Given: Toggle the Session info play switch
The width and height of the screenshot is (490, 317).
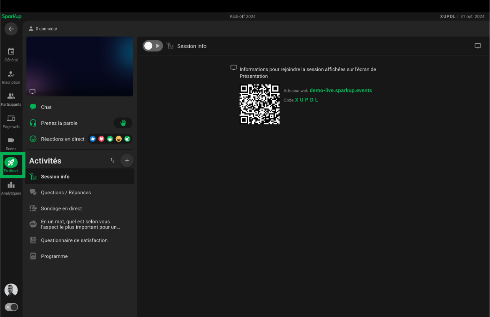Looking at the screenshot, I should coord(153,46).
